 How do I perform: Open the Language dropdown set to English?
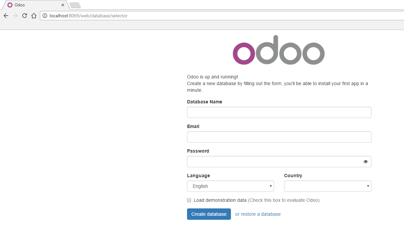coord(231,186)
